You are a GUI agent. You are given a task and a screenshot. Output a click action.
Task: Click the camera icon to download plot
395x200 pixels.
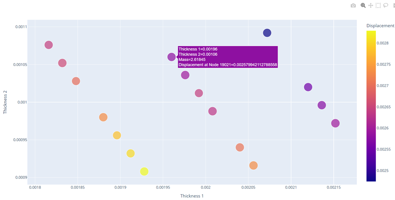click(353, 6)
